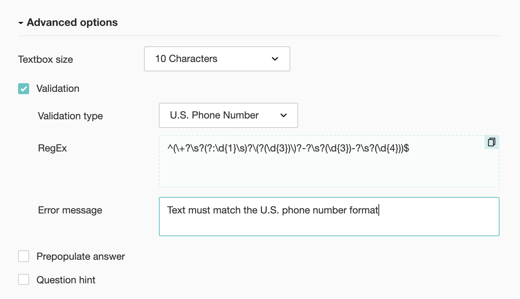The image size is (520, 299).
Task: Copy the RegEx pattern to clipboard
Action: pyautogui.click(x=491, y=142)
